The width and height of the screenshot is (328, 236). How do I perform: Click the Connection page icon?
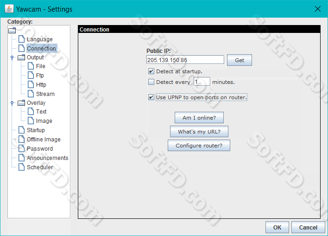[x=22, y=48]
